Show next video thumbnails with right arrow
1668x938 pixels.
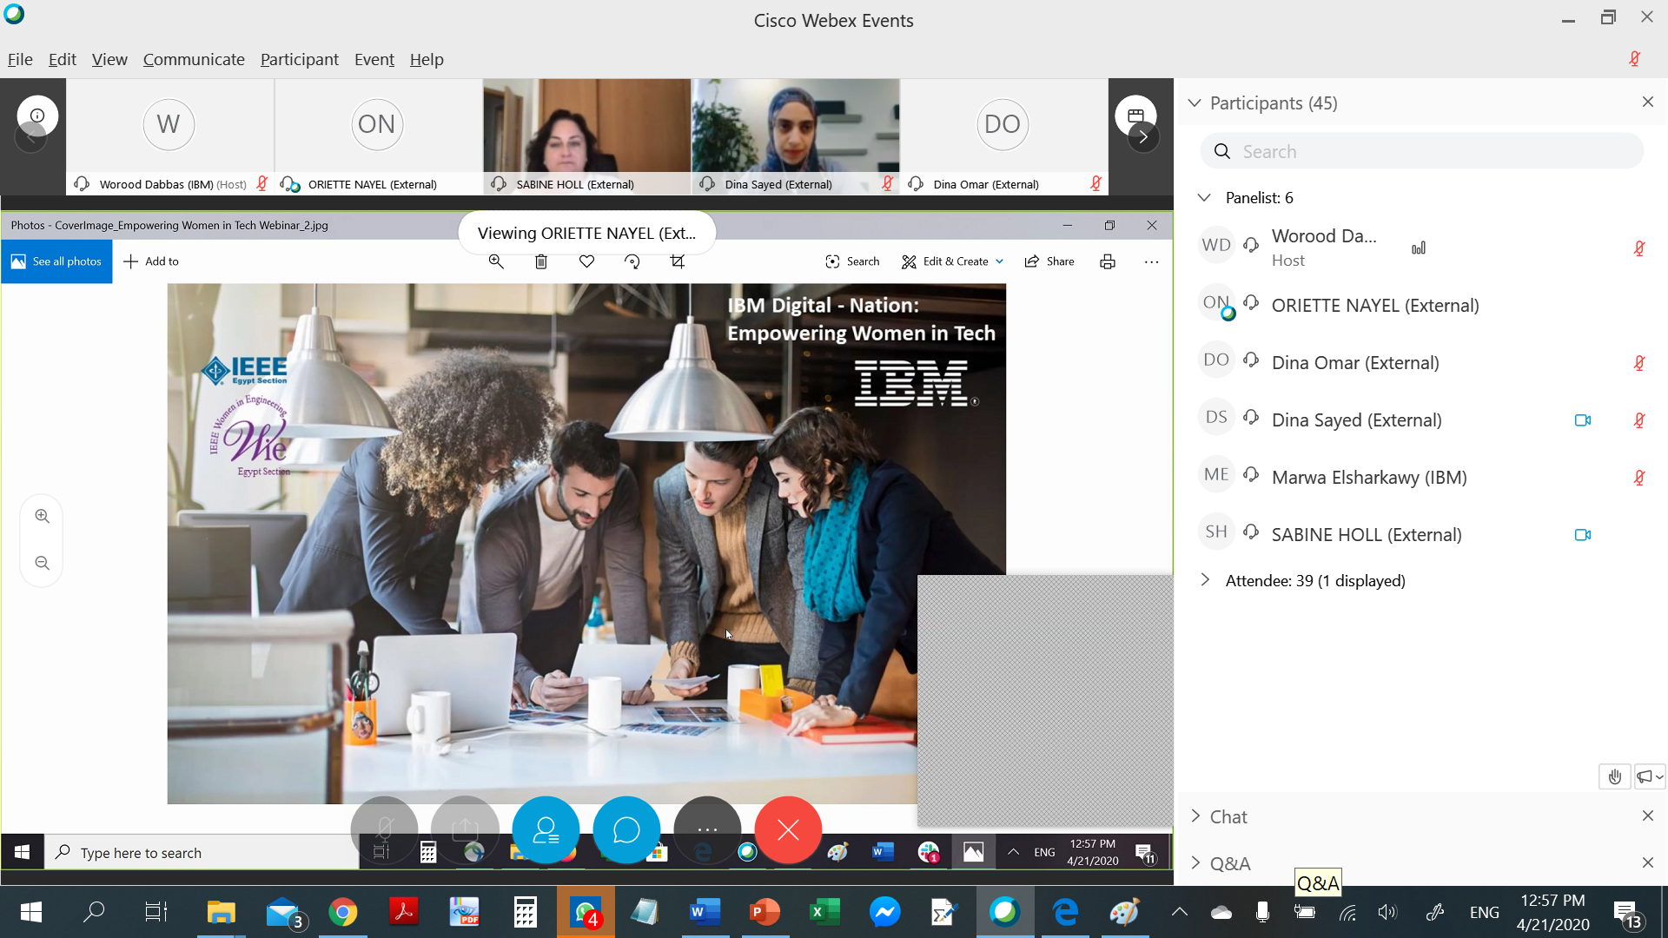[x=1143, y=136]
